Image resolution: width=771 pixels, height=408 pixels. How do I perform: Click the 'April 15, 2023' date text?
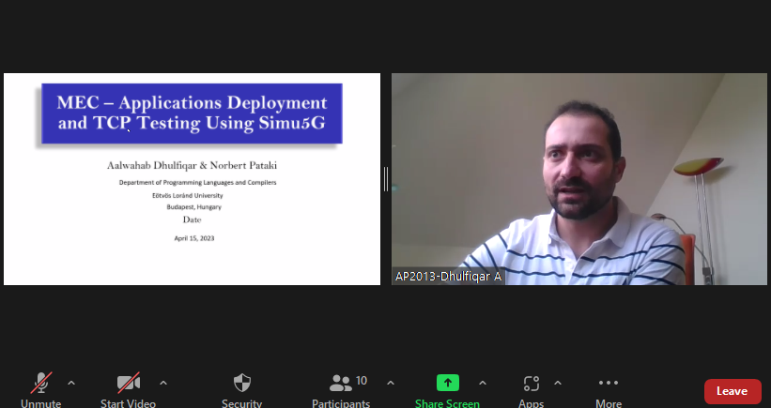pos(194,238)
